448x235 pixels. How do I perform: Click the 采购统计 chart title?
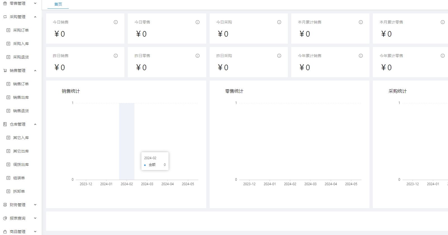coord(397,91)
